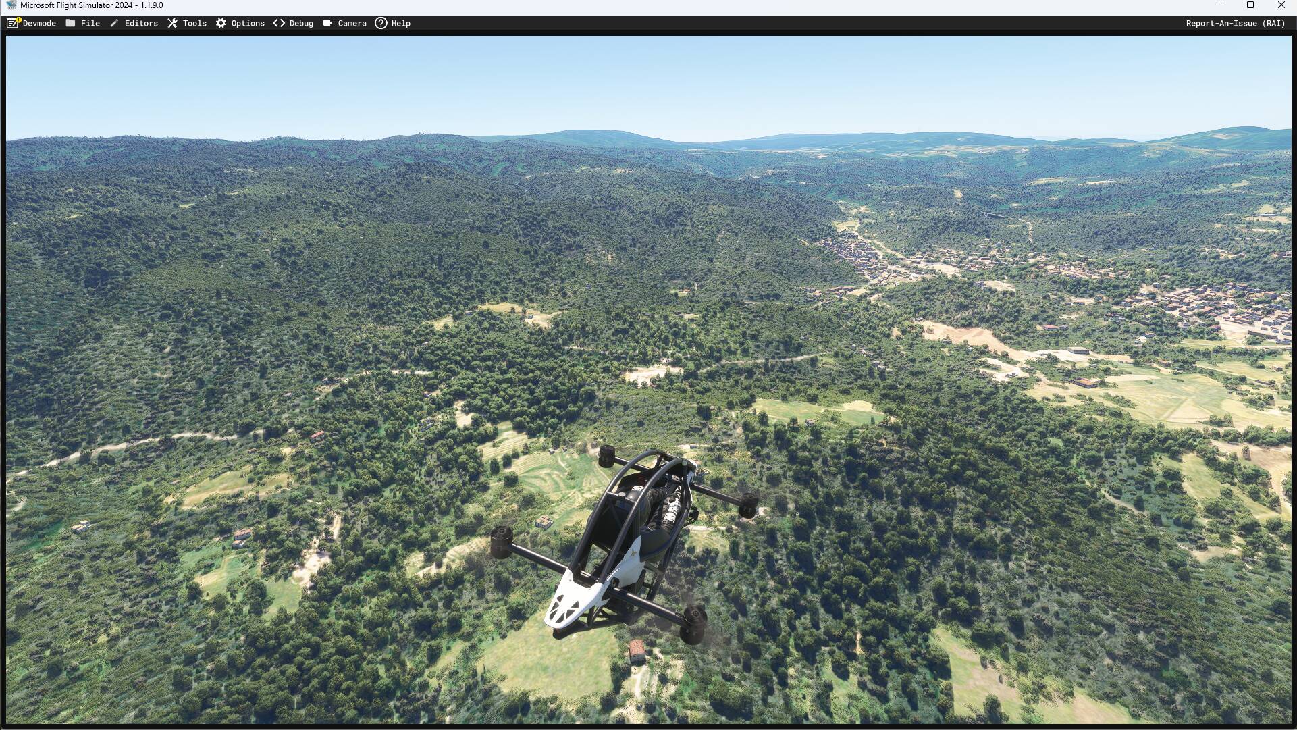
Task: Open the Help menu label
Action: 400,23
